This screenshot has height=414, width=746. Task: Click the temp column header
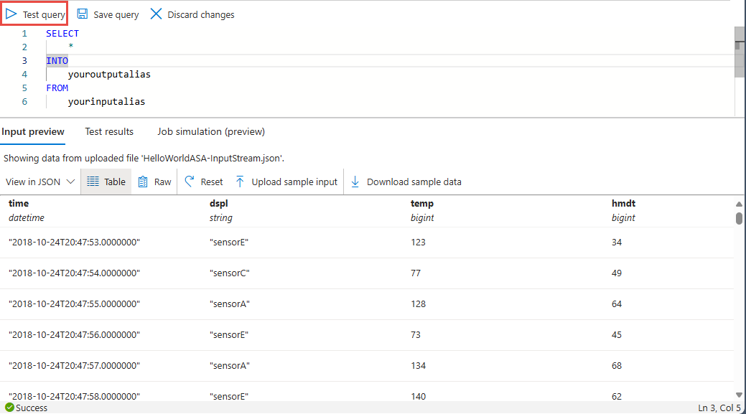click(422, 204)
